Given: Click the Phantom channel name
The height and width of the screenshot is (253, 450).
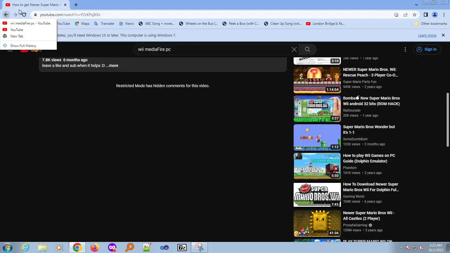Looking at the screenshot, I should coord(350,168).
